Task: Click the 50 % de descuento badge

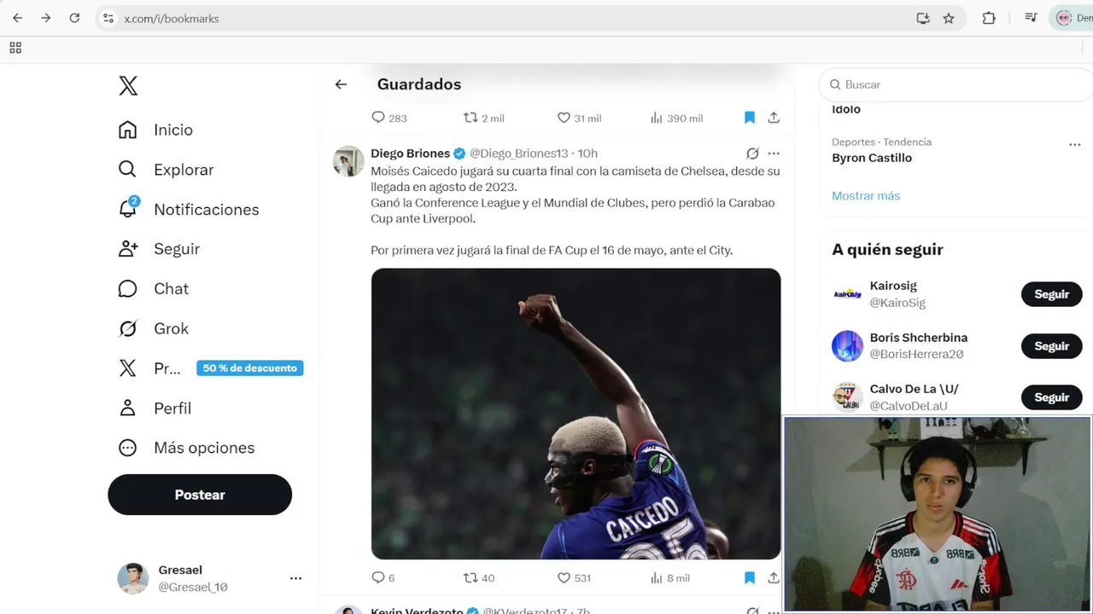Action: [250, 368]
